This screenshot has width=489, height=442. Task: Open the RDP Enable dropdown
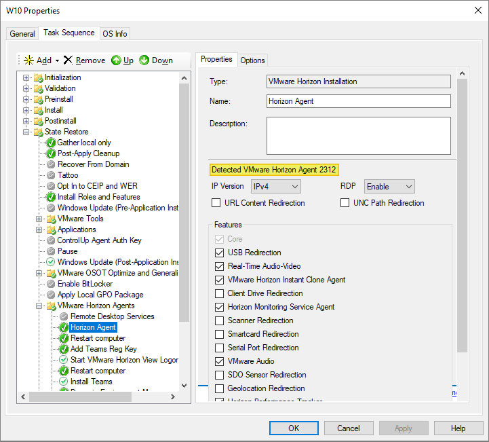tap(389, 186)
